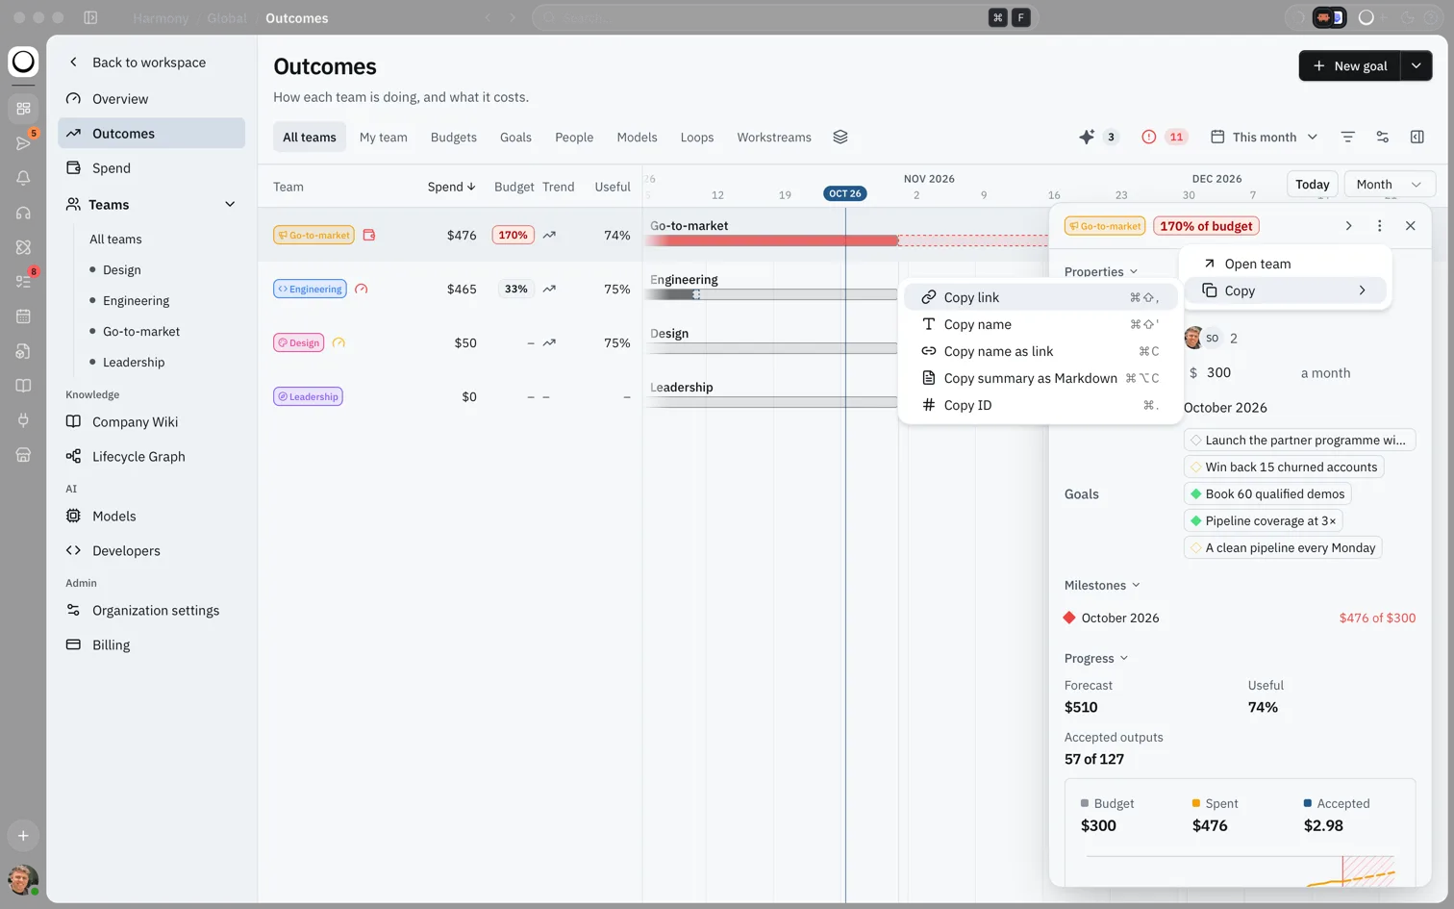Sort by the Spend column header
The image size is (1454, 909).
451,187
